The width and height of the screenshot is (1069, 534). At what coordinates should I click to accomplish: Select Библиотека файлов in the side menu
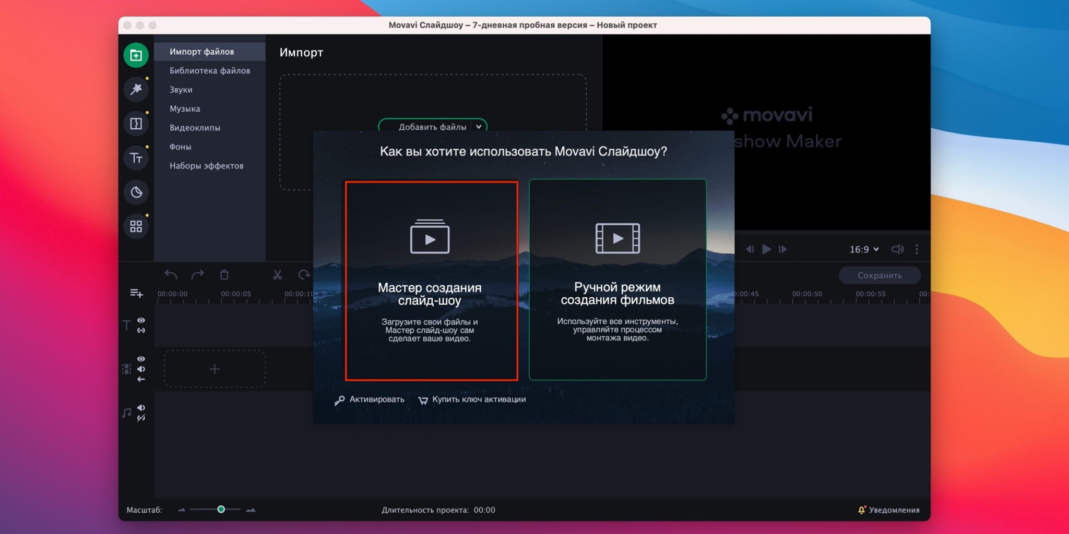209,70
